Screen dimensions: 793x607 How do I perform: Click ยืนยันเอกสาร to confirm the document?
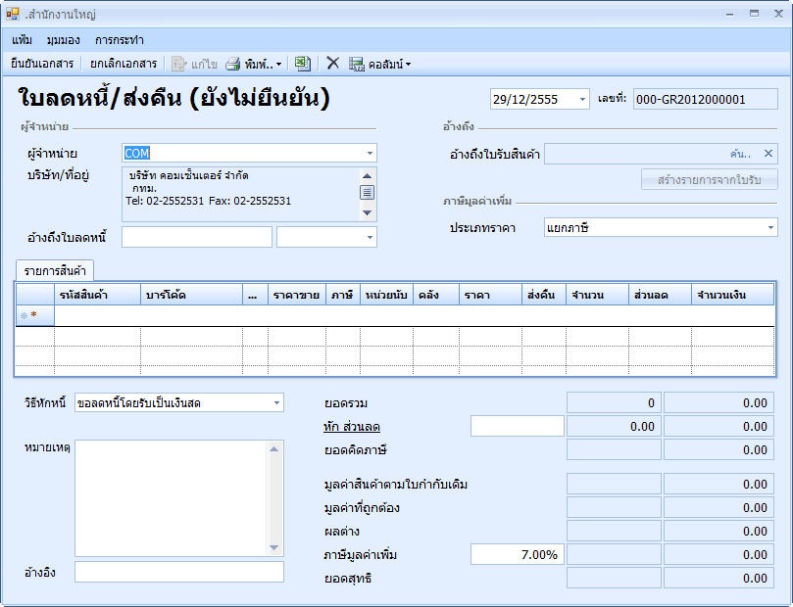[x=42, y=64]
